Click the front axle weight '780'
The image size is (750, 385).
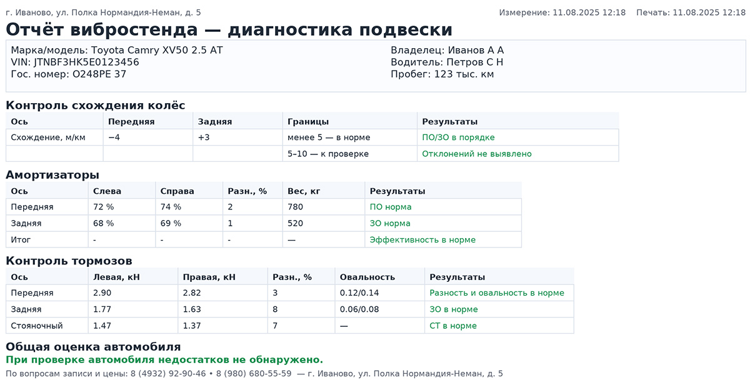(x=295, y=207)
